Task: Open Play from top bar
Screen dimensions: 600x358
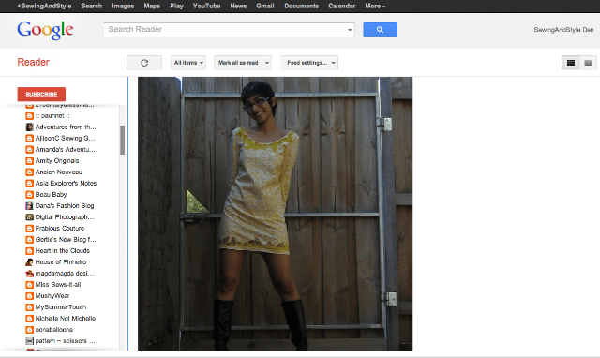Action: [177, 7]
